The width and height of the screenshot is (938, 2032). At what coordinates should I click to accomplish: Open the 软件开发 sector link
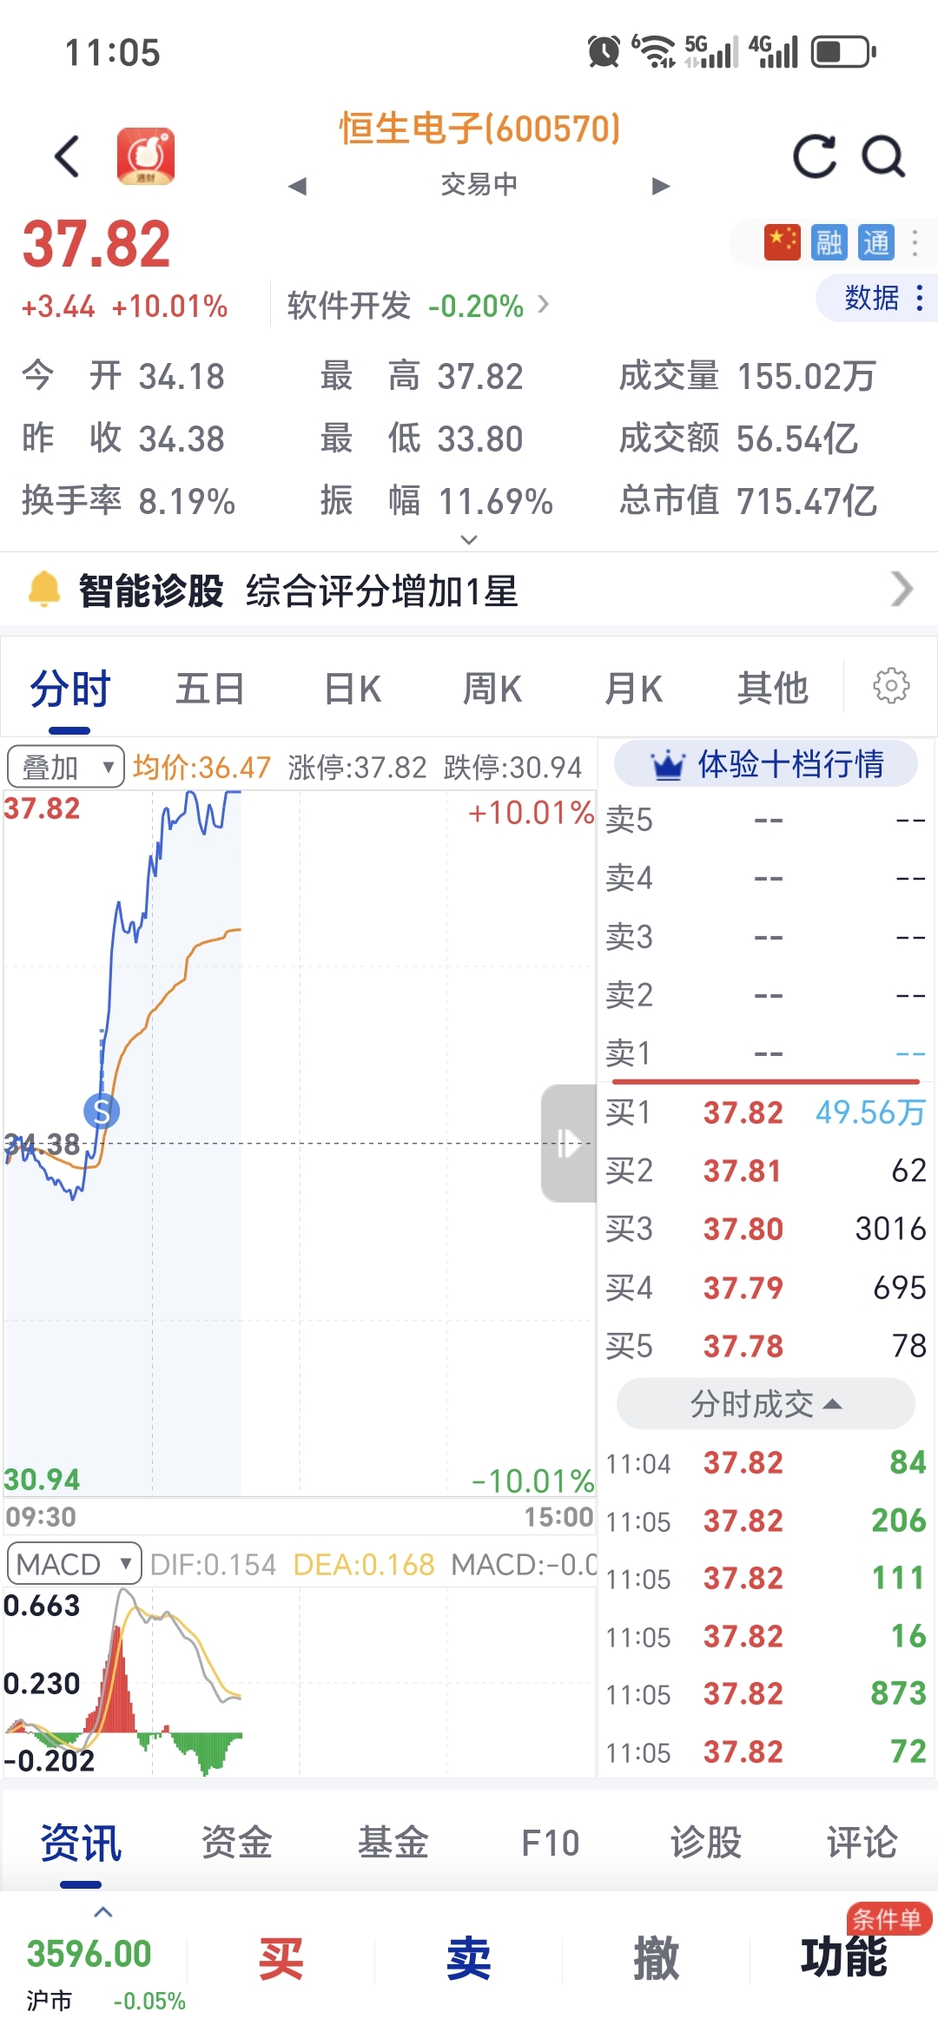418,306
